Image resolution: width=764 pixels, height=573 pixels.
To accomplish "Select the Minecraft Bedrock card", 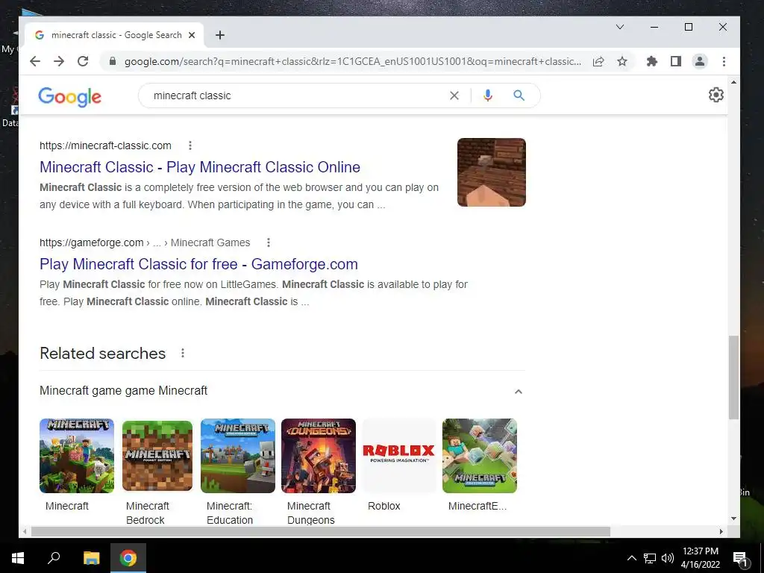I will [x=157, y=472].
